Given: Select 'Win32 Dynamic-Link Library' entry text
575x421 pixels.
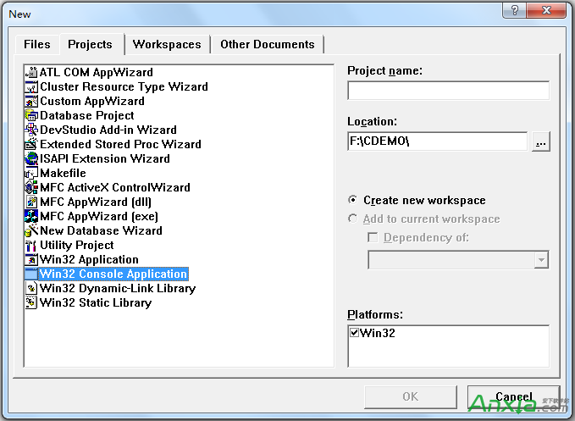Looking at the screenshot, I should [x=118, y=288].
